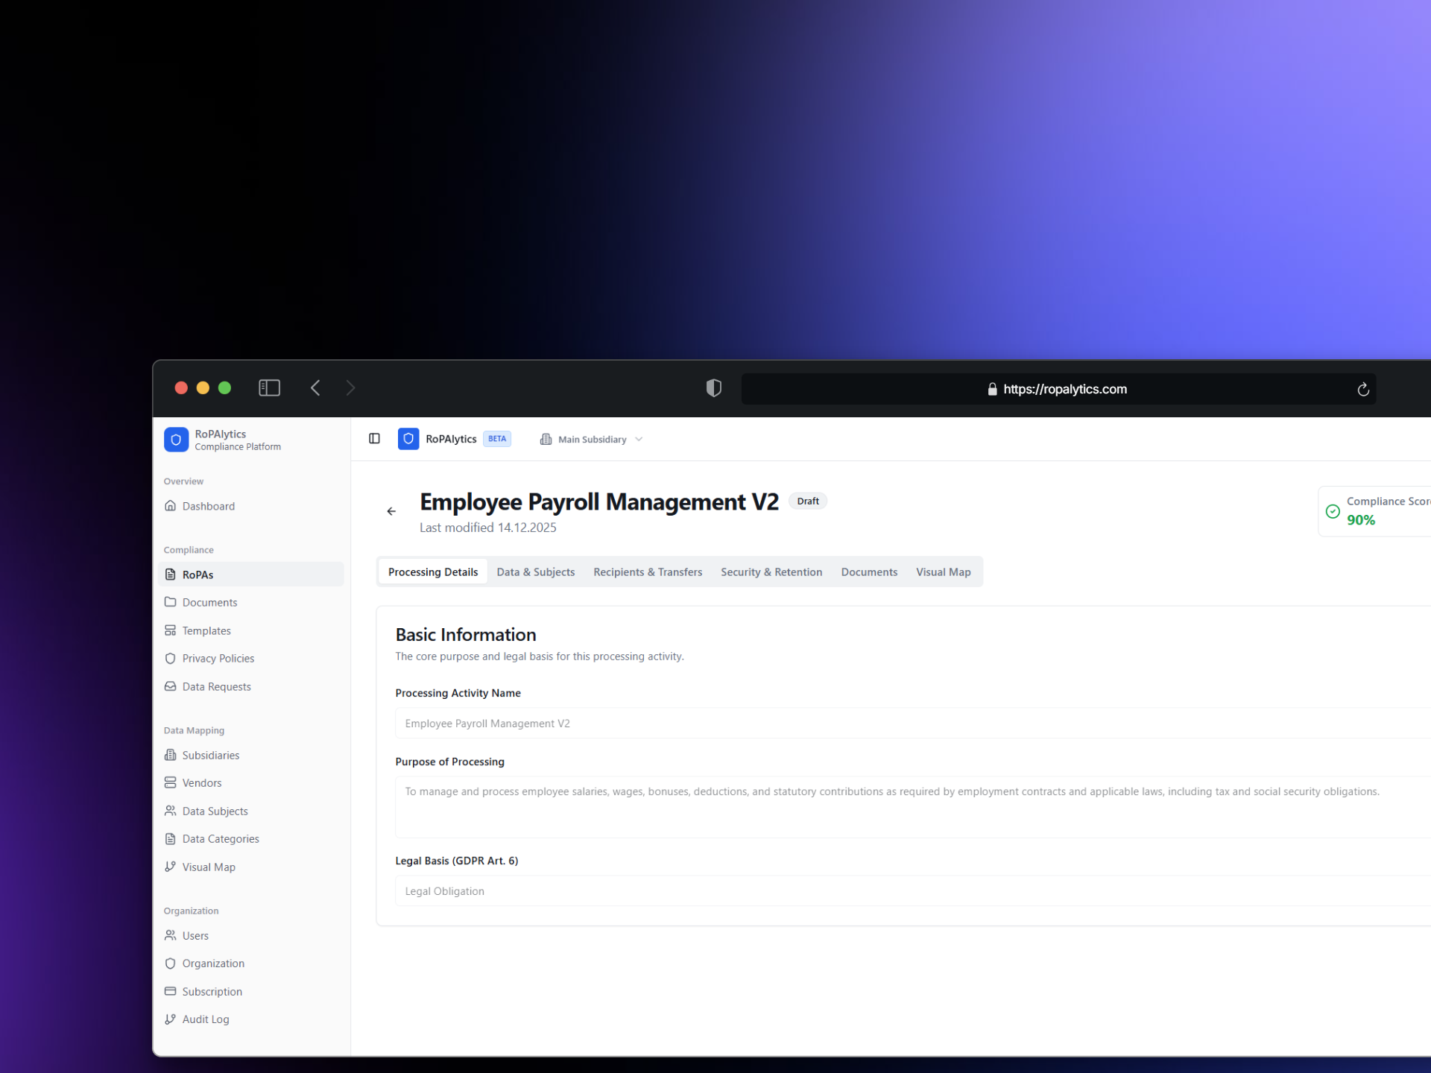
Task: Click the back arrow next to the RoPA title
Action: 391,511
